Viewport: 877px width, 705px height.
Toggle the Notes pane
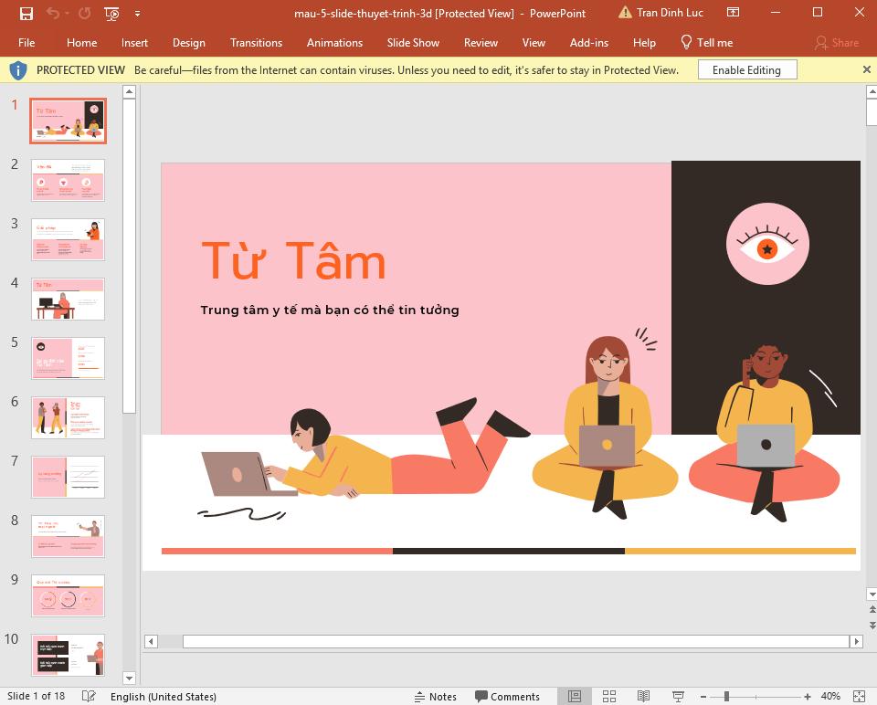coord(437,696)
